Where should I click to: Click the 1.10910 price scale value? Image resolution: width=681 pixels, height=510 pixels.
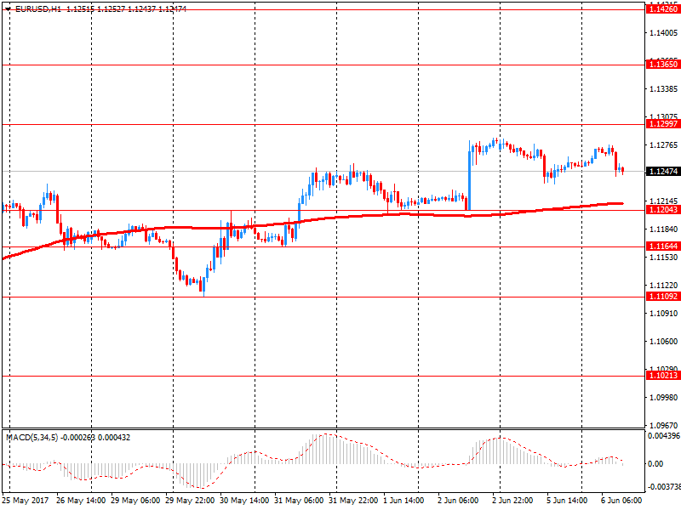coord(664,313)
